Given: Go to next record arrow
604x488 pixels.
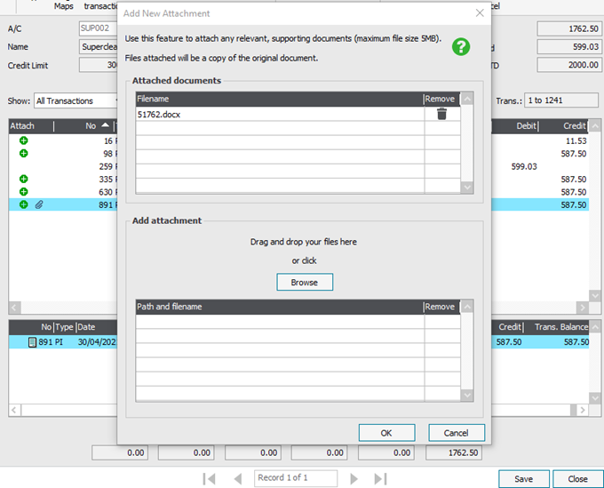Looking at the screenshot, I should pos(354,478).
